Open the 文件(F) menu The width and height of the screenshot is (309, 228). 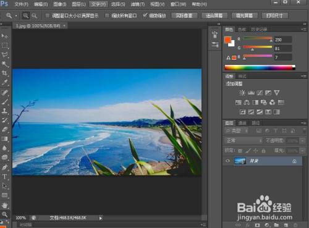(x=22, y=4)
